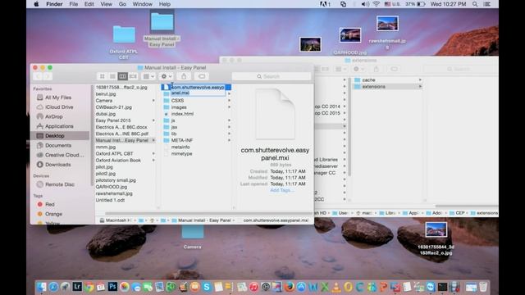525x295 pixels.
Task: Open the Finder menu
Action: 54,4
